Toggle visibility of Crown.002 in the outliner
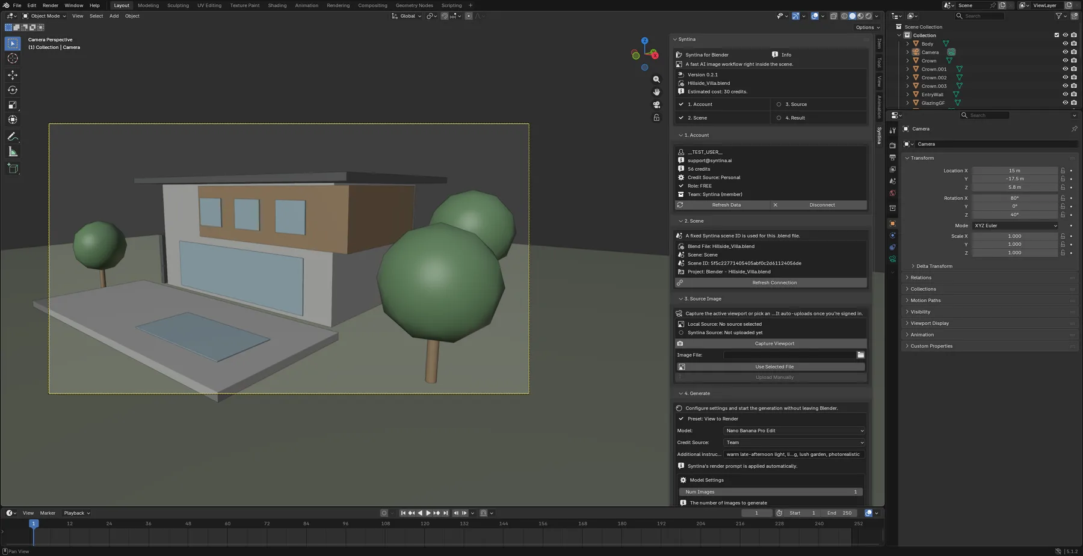 1065,78
